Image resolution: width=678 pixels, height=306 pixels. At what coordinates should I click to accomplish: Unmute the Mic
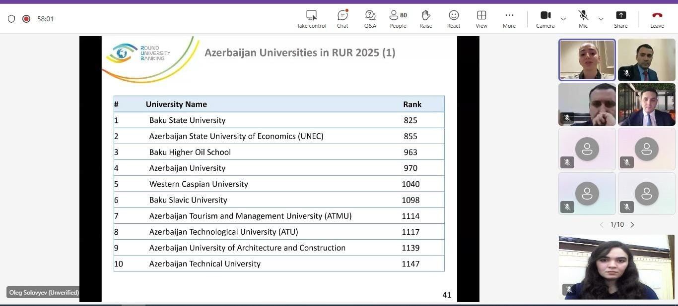[x=583, y=15]
